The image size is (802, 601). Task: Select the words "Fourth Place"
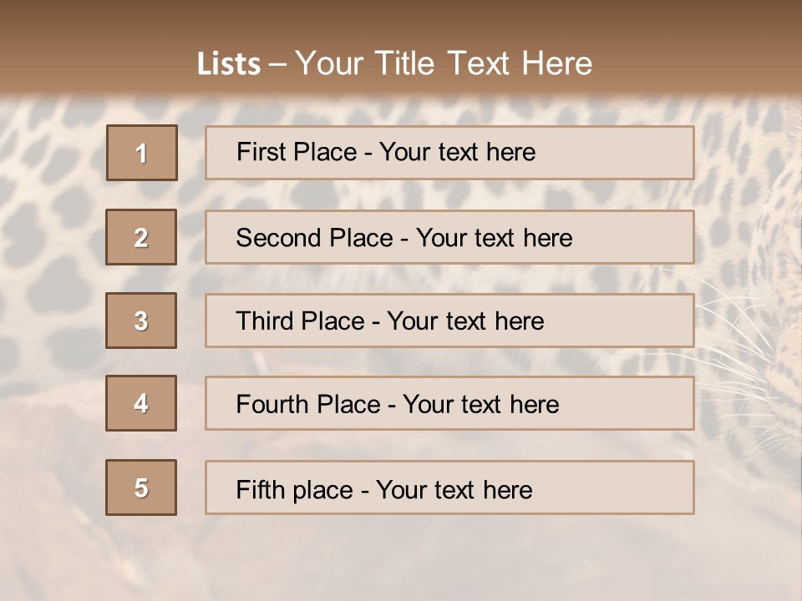click(x=307, y=405)
